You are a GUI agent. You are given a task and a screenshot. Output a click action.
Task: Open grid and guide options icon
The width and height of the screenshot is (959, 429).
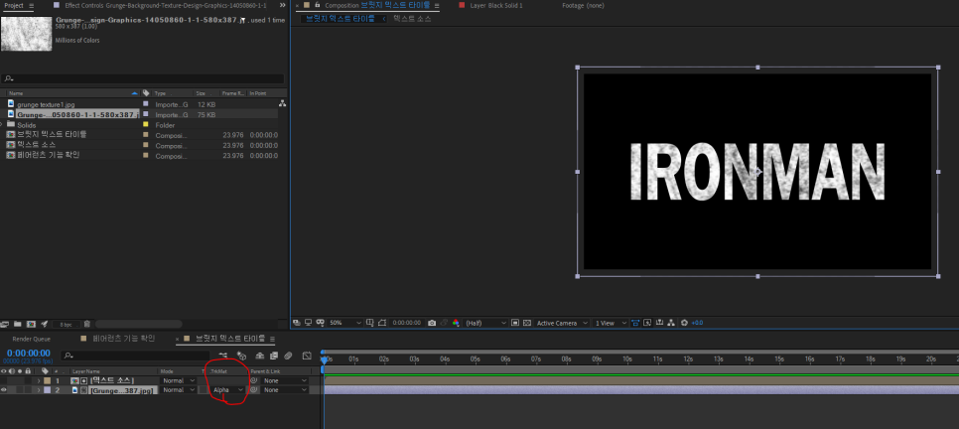pyautogui.click(x=370, y=323)
